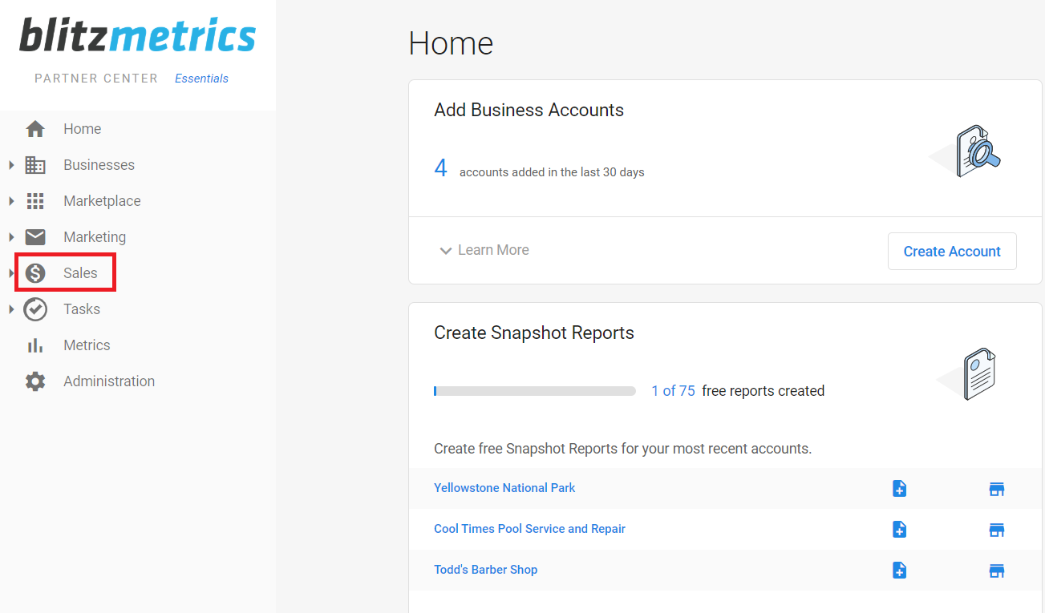Click the Home house icon in sidebar
This screenshot has height=613, width=1045.
point(35,129)
